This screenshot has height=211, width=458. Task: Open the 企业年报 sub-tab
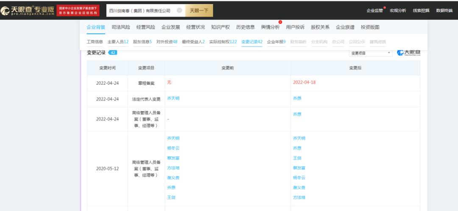[276, 42]
